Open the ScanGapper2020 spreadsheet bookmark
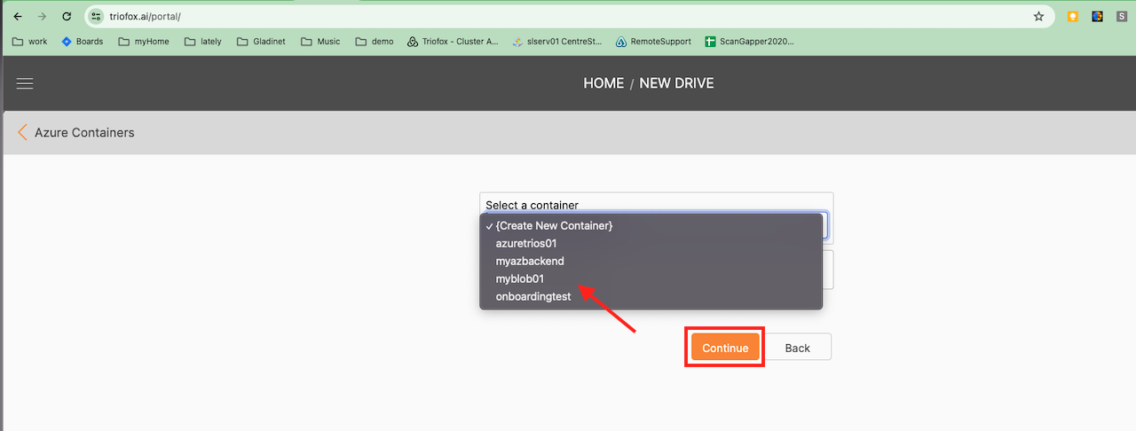The width and height of the screenshot is (1136, 431). click(x=749, y=41)
